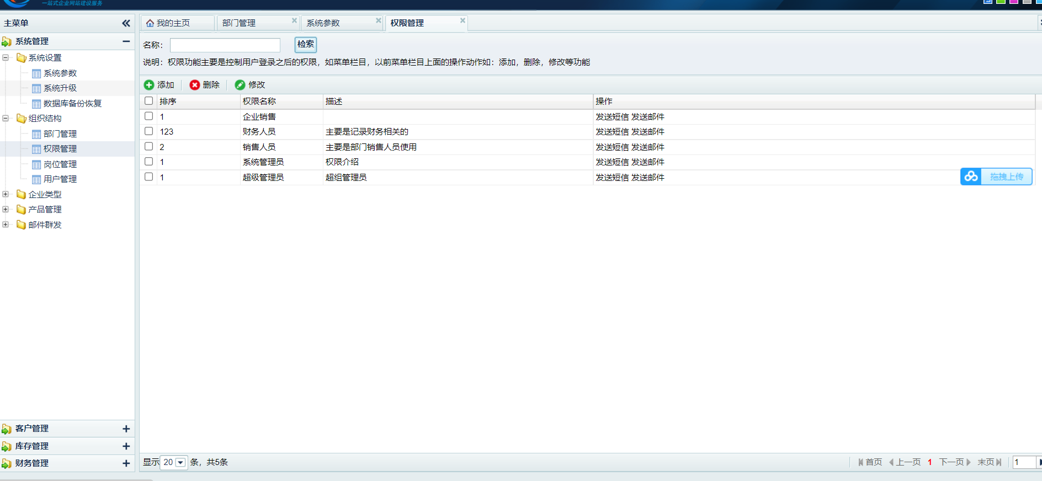Screen dimensions: 1042x481
Task: Click 发送短信 for 企业销售 row
Action: tap(612, 117)
